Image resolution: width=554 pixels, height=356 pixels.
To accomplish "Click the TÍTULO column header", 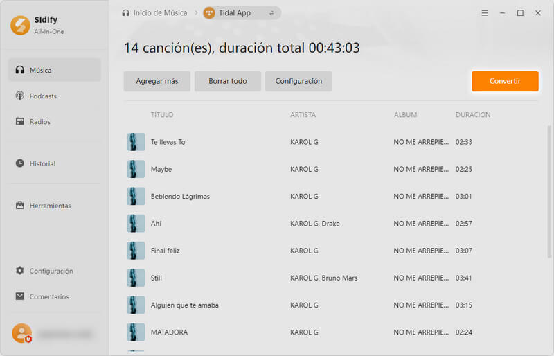I will coord(162,114).
